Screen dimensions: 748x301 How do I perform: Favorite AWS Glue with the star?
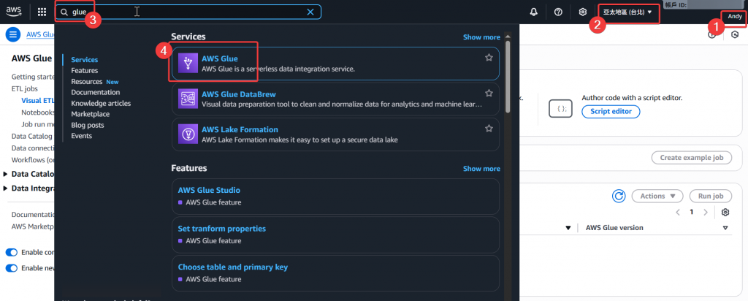[489, 58]
